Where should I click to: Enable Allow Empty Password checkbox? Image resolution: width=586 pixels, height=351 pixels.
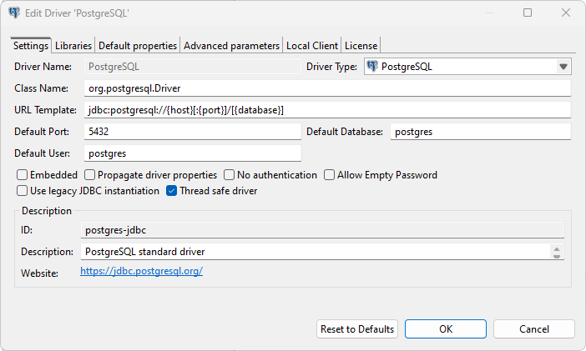330,175
